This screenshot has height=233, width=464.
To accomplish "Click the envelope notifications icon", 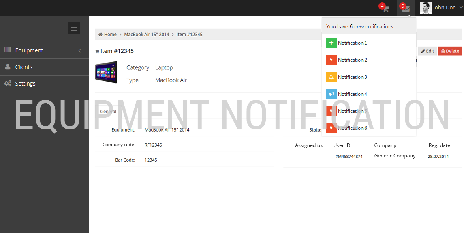I will coord(406,9).
